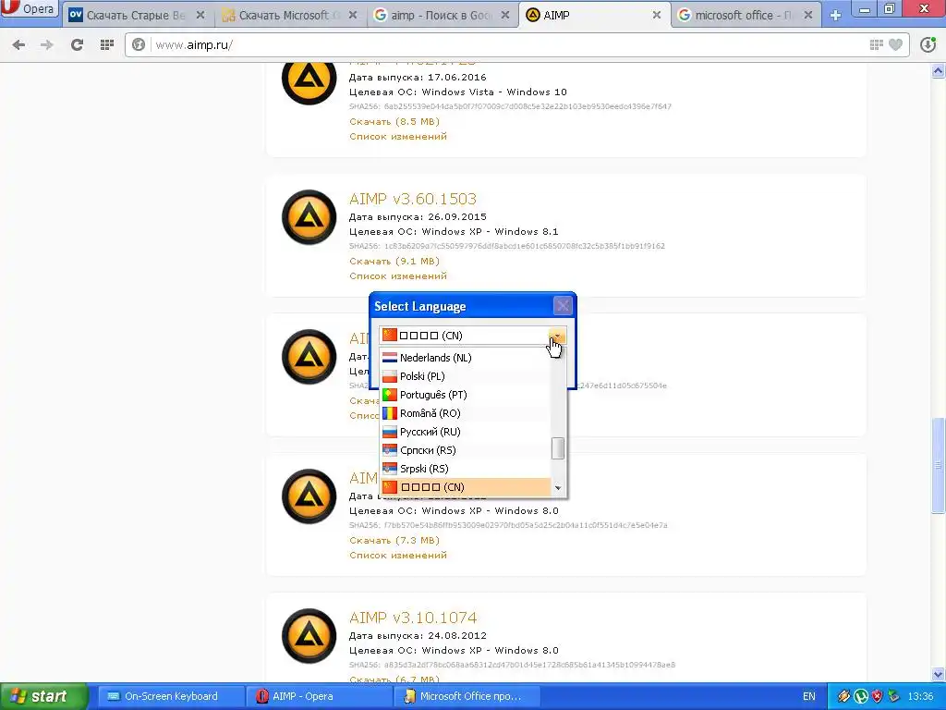
Task: Click the language list scrollbar thumb
Action: coord(558,448)
